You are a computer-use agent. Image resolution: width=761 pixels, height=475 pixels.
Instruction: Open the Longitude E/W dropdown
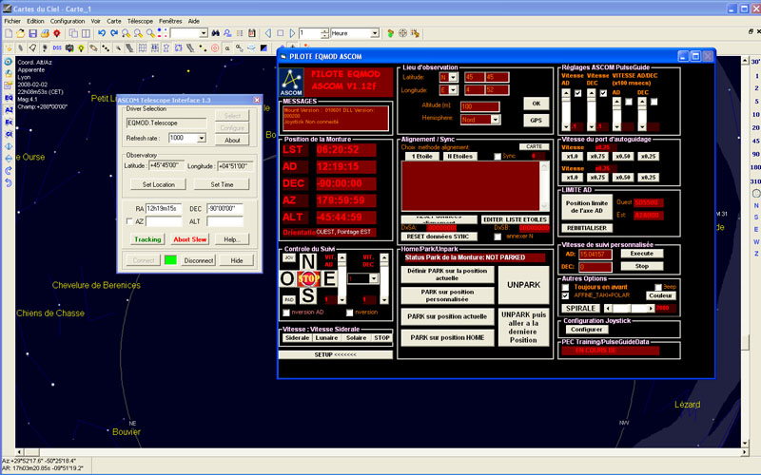tap(453, 90)
